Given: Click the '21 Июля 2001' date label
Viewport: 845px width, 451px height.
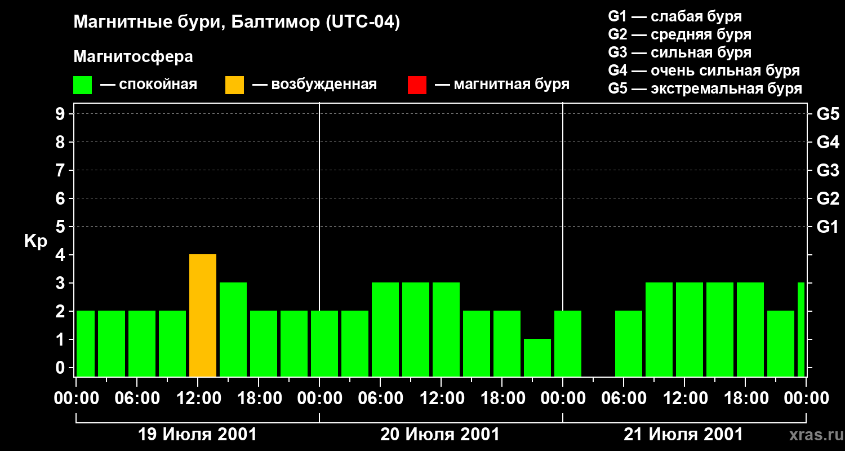Looking at the screenshot, I should pos(683,435).
